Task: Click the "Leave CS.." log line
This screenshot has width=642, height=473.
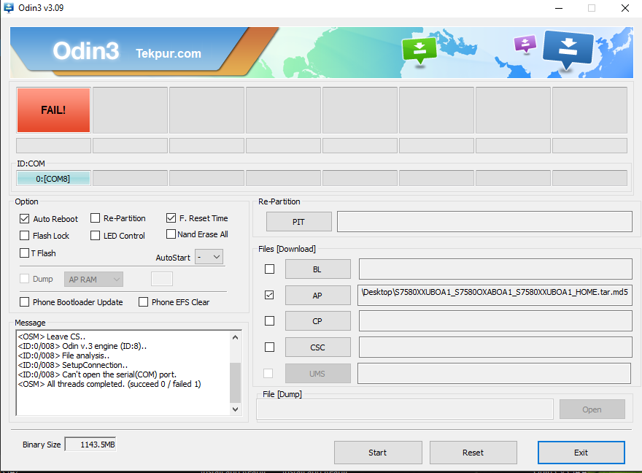Action: coord(52,337)
